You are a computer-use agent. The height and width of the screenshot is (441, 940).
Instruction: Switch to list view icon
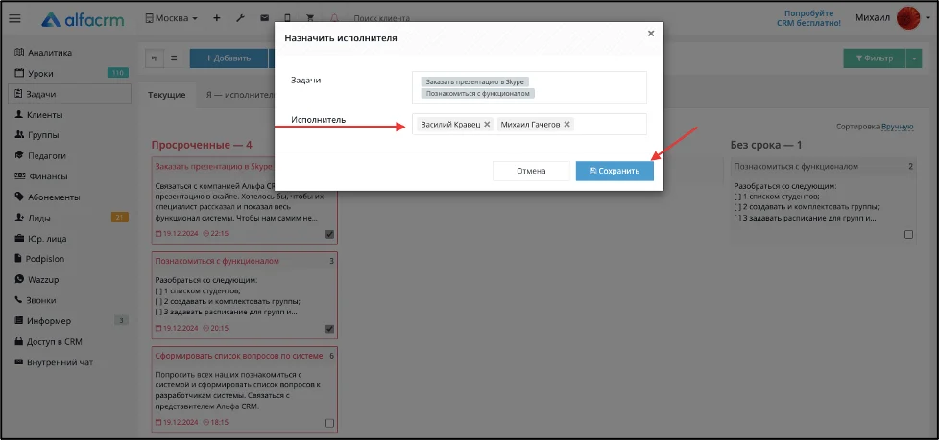(x=174, y=58)
